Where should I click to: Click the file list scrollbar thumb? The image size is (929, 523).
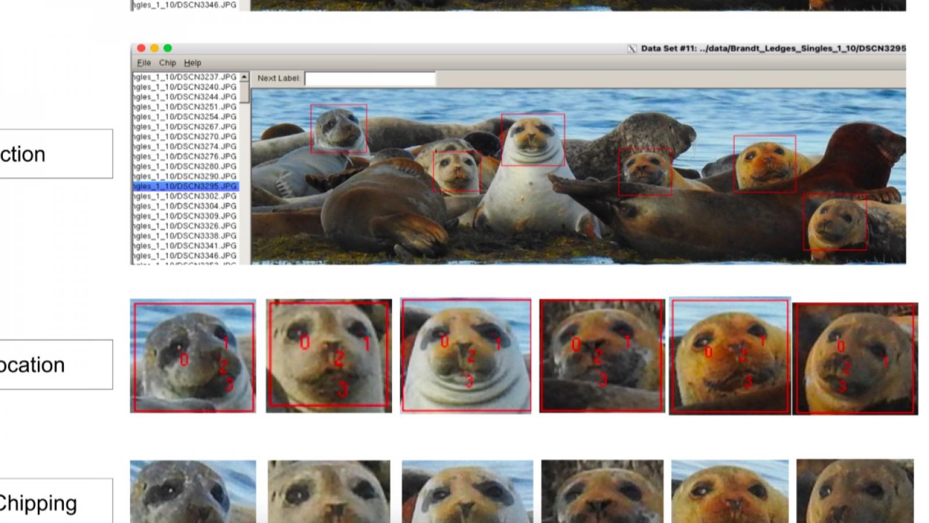tap(244, 92)
